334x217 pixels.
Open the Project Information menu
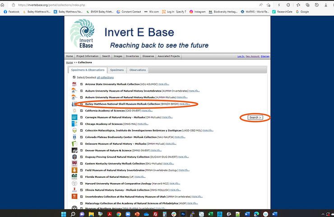(88, 56)
